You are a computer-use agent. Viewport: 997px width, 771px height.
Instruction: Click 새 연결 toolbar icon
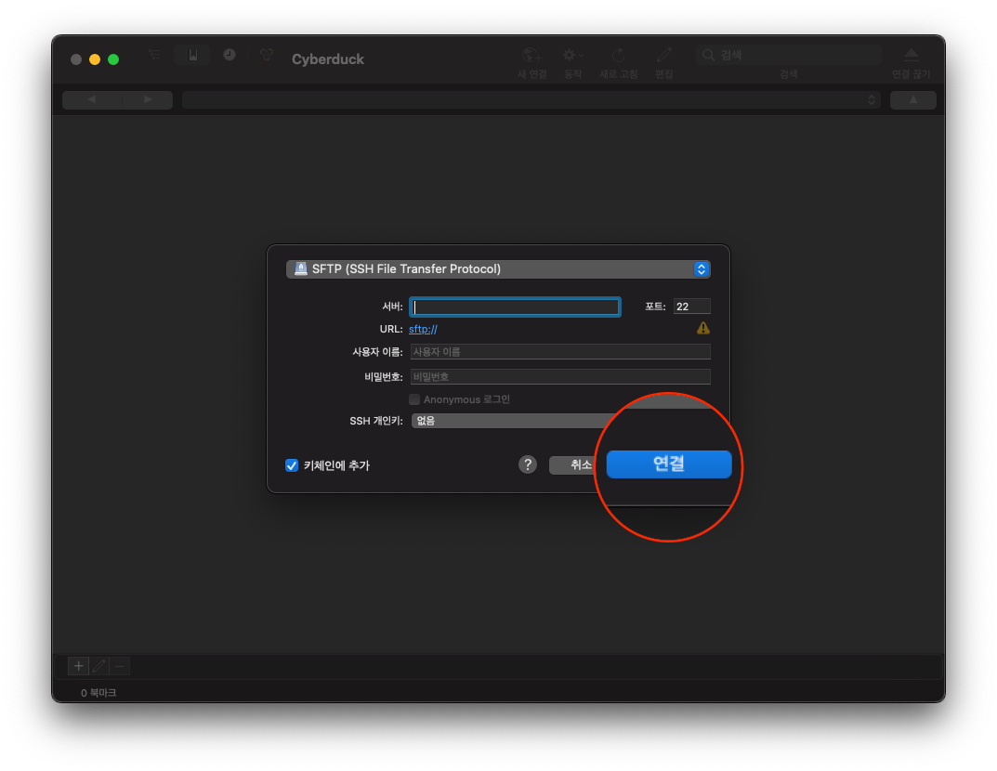click(531, 56)
